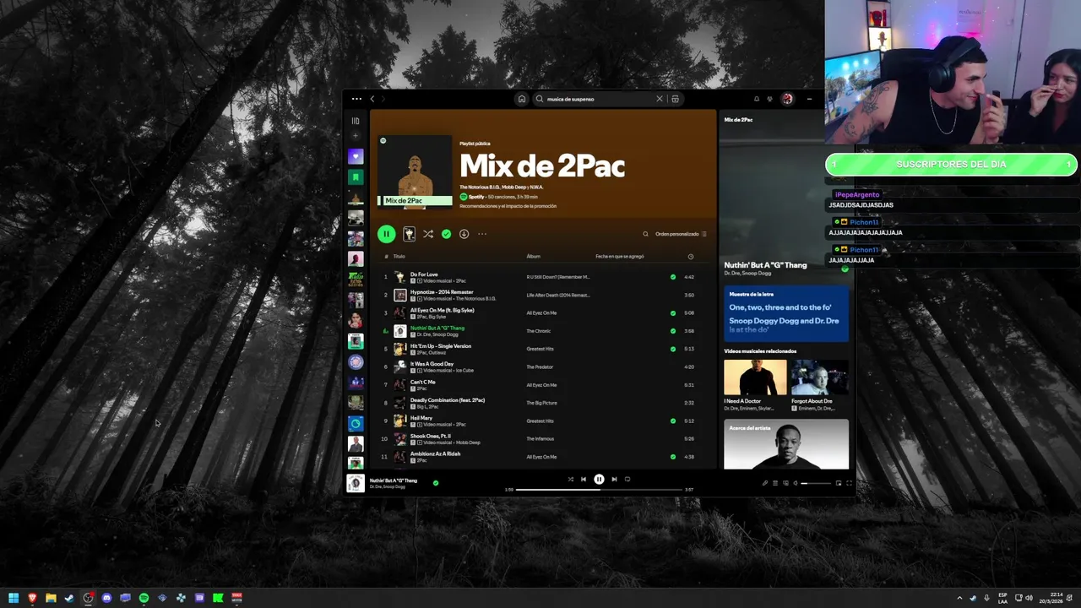
Task: Select the track Can't C Me
Action: [x=423, y=382]
